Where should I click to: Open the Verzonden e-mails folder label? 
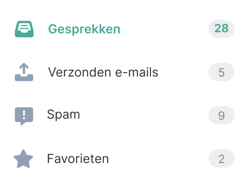(x=103, y=72)
